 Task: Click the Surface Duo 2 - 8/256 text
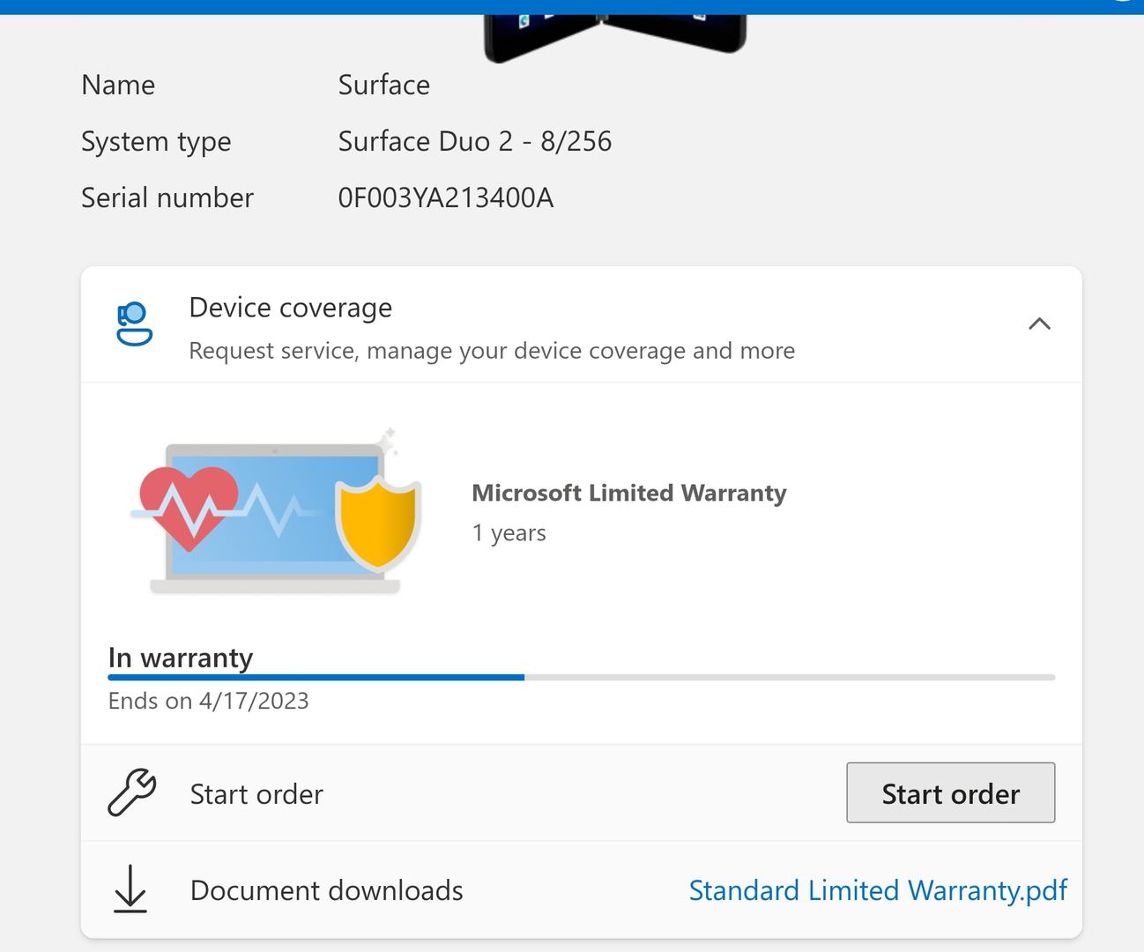(x=474, y=141)
